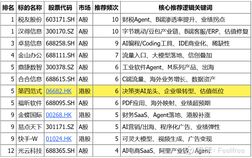Viewport: 252px width, 158px height.
Task: Select the 300378.SZ code cell
Action: point(60,67)
